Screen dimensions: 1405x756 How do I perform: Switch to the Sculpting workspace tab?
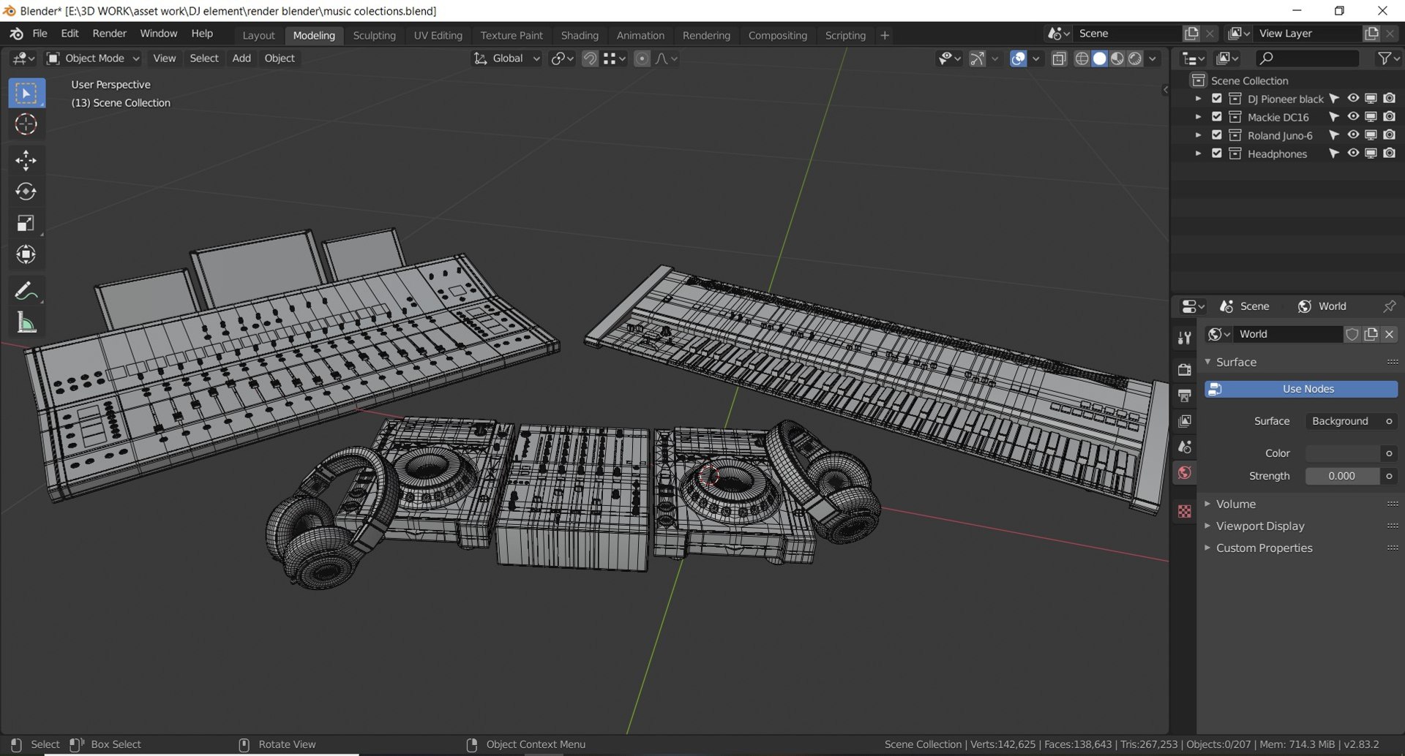pyautogui.click(x=374, y=35)
